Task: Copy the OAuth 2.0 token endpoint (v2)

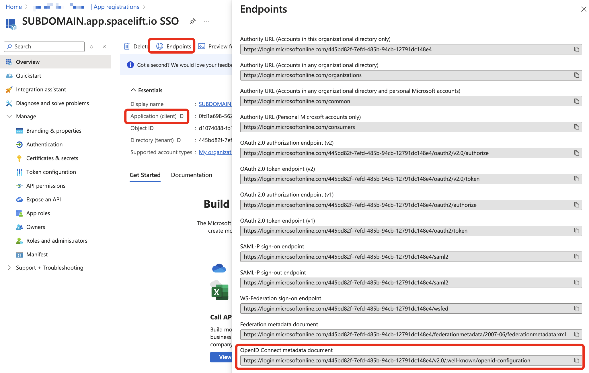Action: tap(576, 179)
